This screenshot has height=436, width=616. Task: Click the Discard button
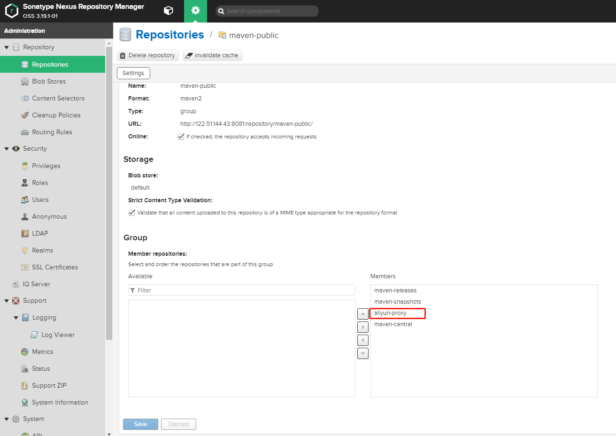click(178, 424)
